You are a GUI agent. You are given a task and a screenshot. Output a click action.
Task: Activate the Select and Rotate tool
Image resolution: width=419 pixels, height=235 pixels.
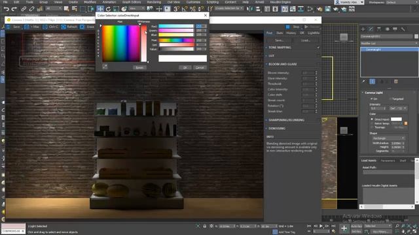point(108,9)
